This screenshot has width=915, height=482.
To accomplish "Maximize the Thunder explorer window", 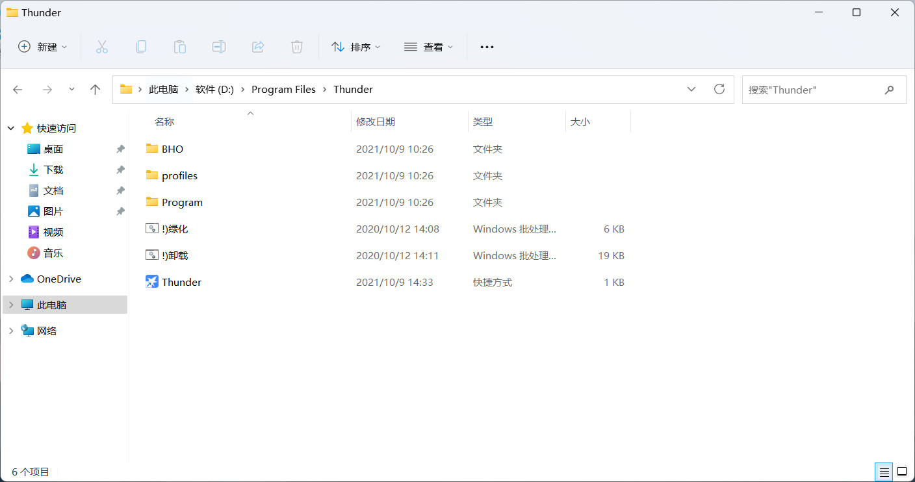I will 857,12.
